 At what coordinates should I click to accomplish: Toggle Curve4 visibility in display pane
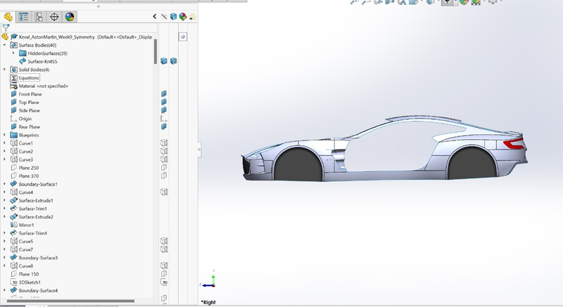coord(164,192)
